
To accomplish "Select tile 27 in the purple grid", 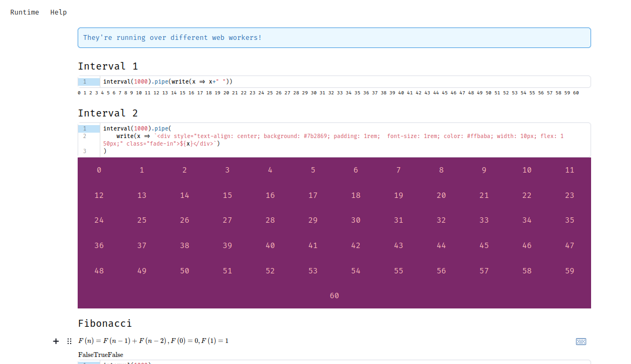I will tap(228, 221).
